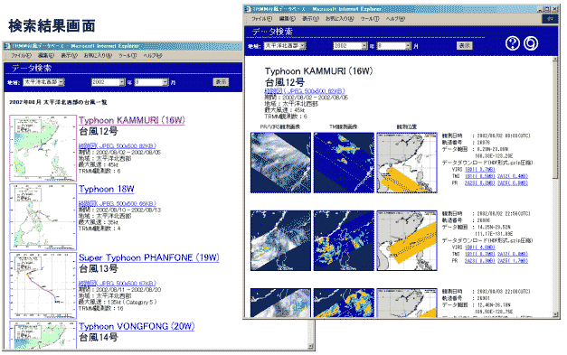Open the ファイル menu in the right window

coord(261,18)
